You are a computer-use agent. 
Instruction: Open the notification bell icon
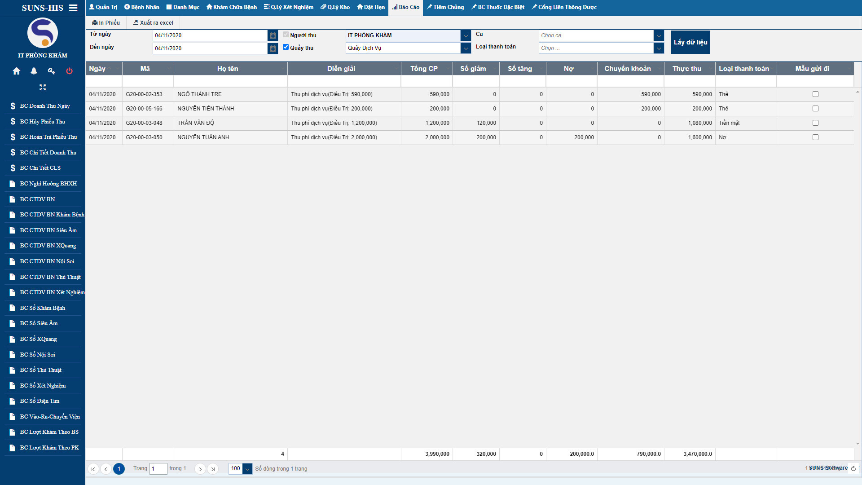(34, 71)
